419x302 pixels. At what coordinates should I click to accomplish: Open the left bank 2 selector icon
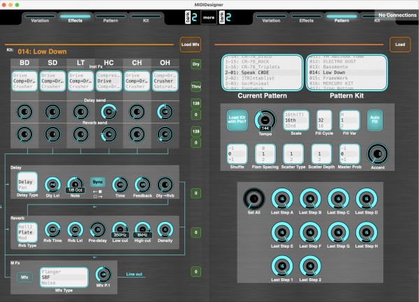(191, 17)
